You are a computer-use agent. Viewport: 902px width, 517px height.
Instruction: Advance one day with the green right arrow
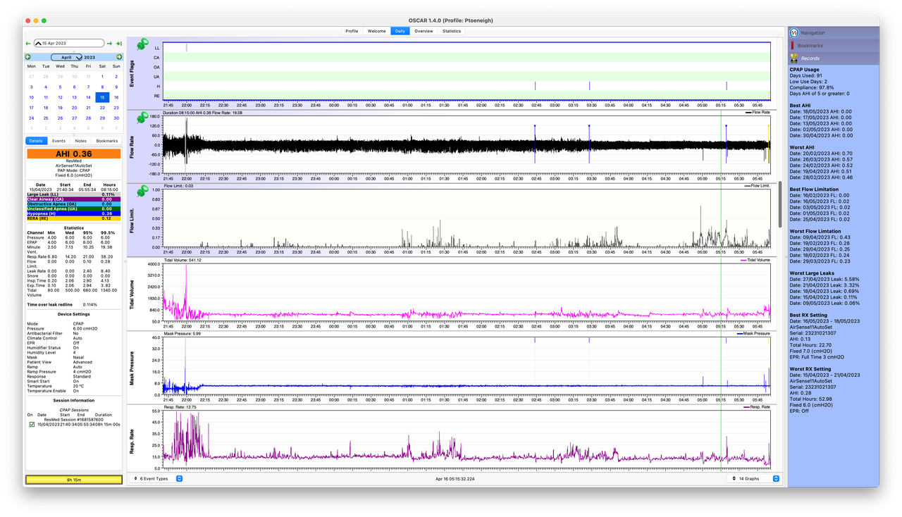(x=109, y=43)
